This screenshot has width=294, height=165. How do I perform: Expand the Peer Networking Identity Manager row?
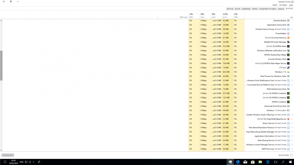(x=292, y=132)
